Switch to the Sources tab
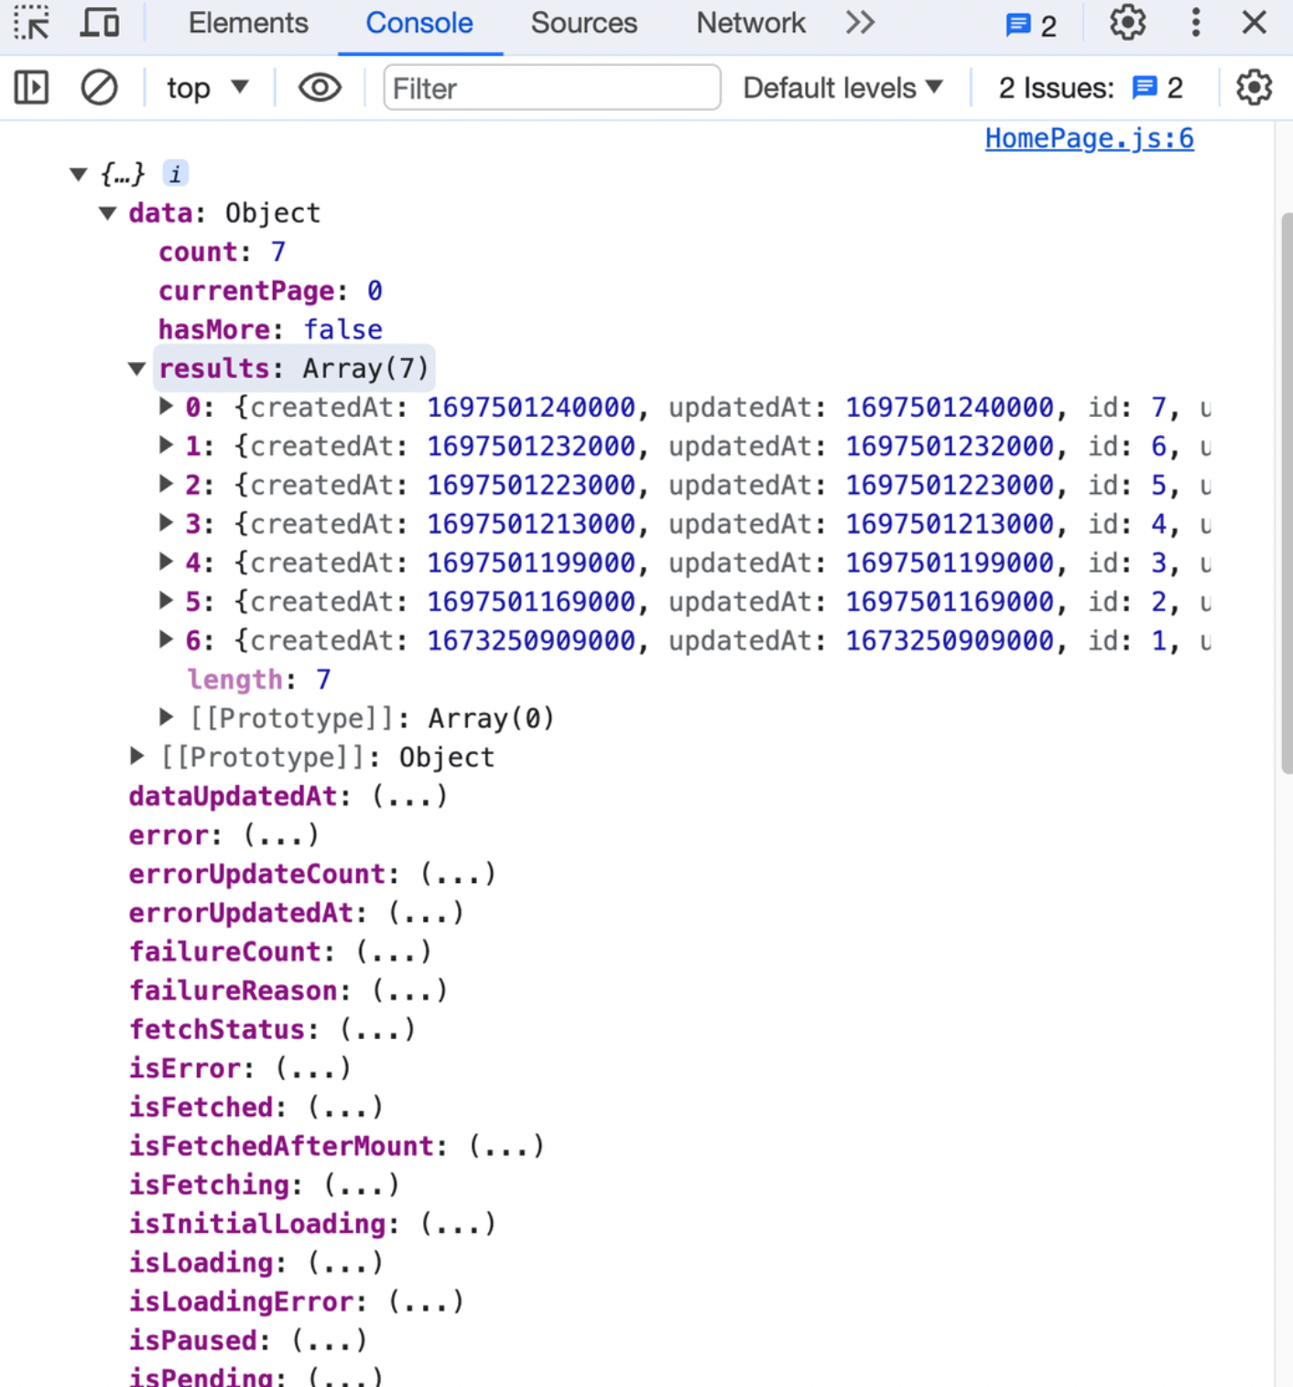Viewport: 1293px width, 1387px height. 583,23
